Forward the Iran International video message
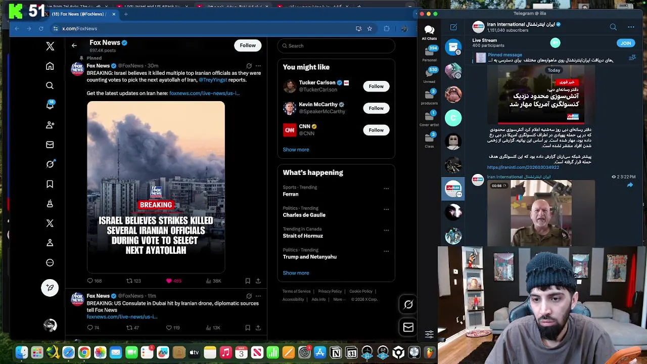 pos(630,186)
